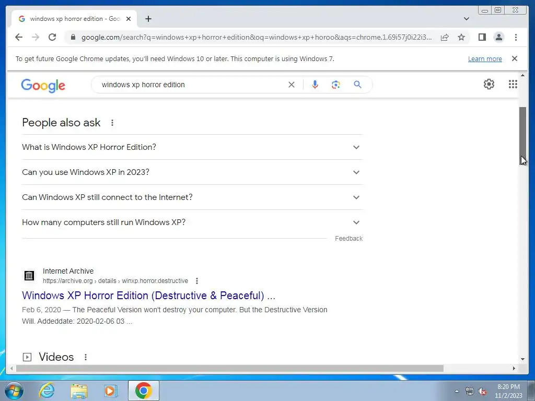Open the Chrome side panel icon
The height and width of the screenshot is (401, 535).
[482, 37]
